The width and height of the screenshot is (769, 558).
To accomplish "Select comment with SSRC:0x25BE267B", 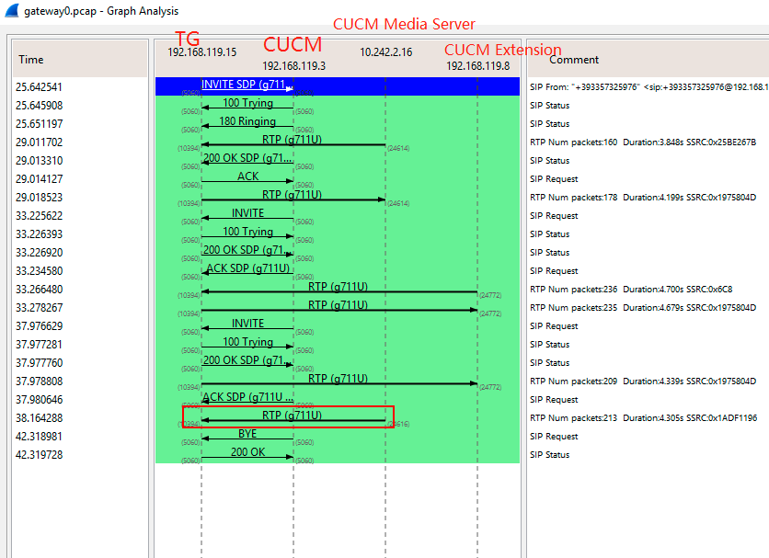I will [x=642, y=142].
